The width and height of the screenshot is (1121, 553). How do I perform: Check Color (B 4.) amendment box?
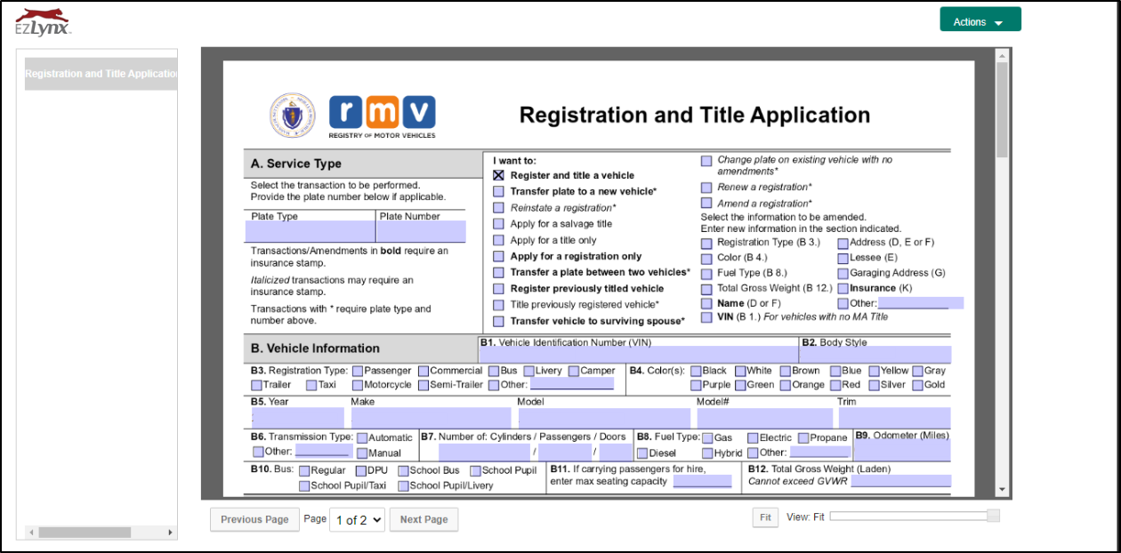706,258
